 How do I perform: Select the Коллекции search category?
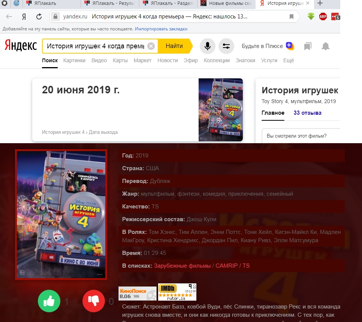tap(217, 60)
